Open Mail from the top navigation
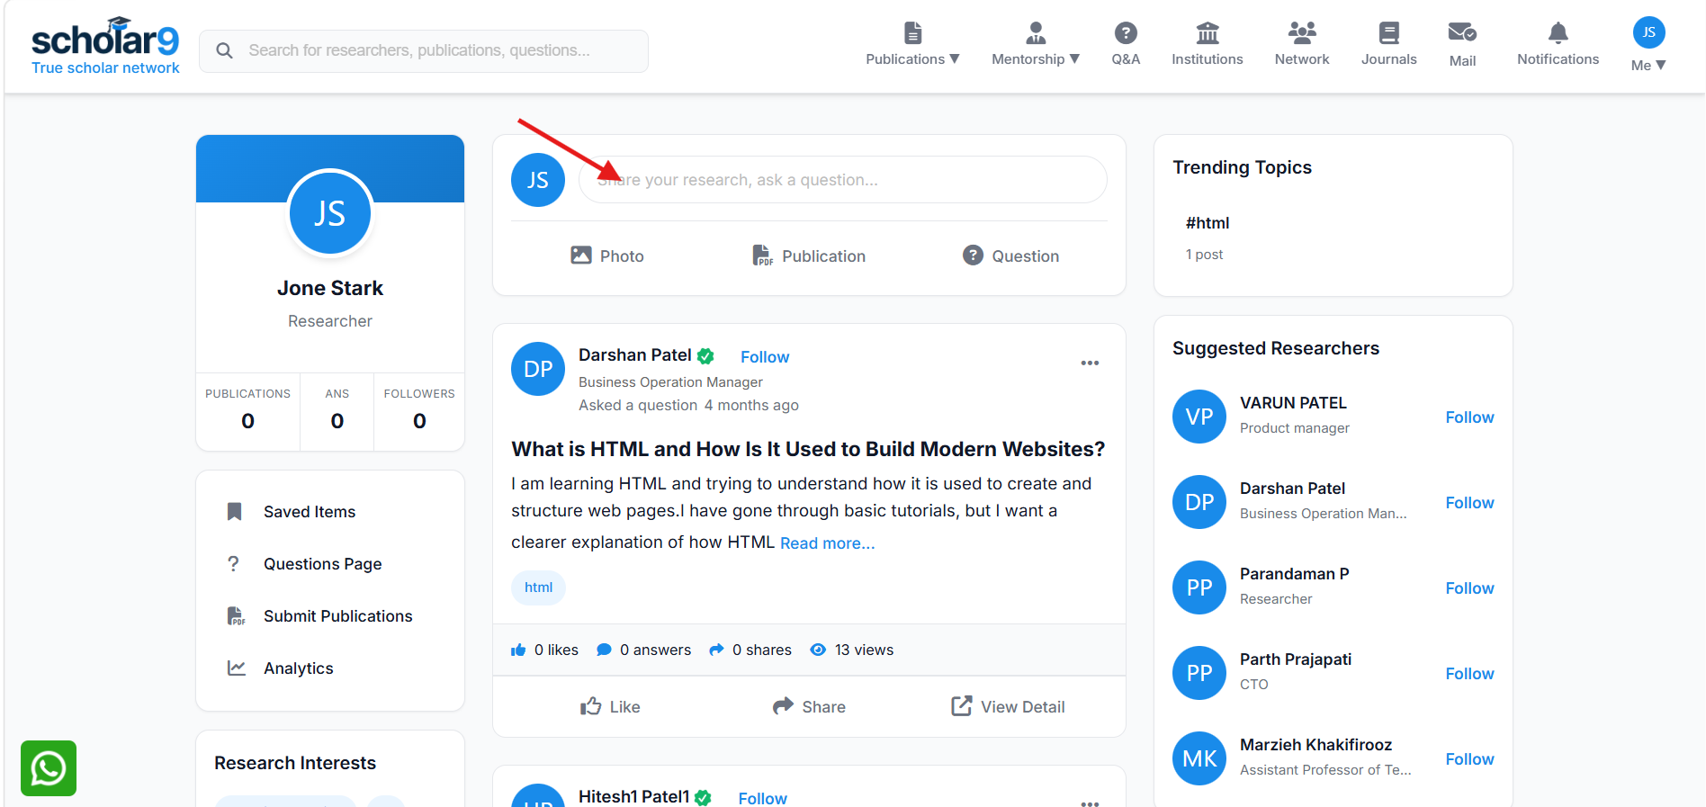Screen dimensions: 1706x807 tap(1462, 45)
